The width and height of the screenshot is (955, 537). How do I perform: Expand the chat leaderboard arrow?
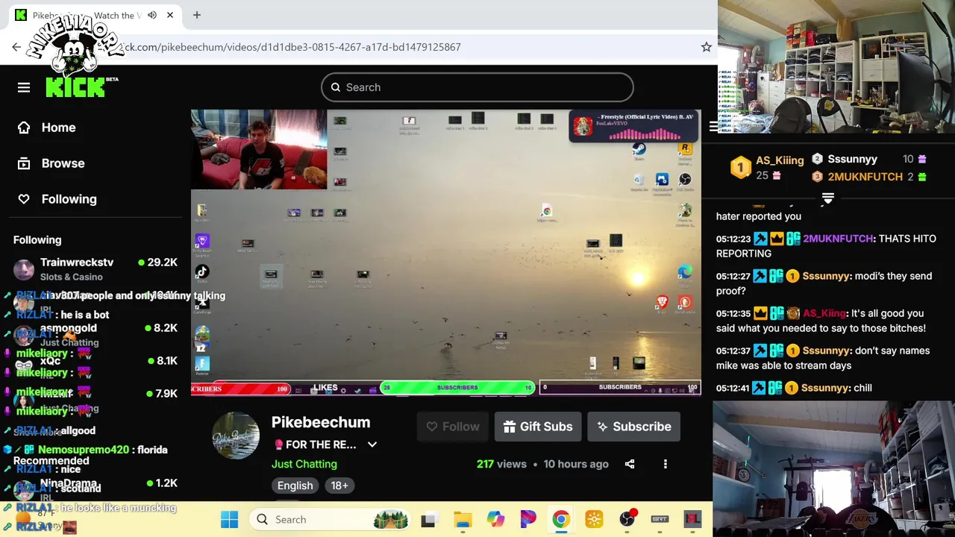point(827,198)
